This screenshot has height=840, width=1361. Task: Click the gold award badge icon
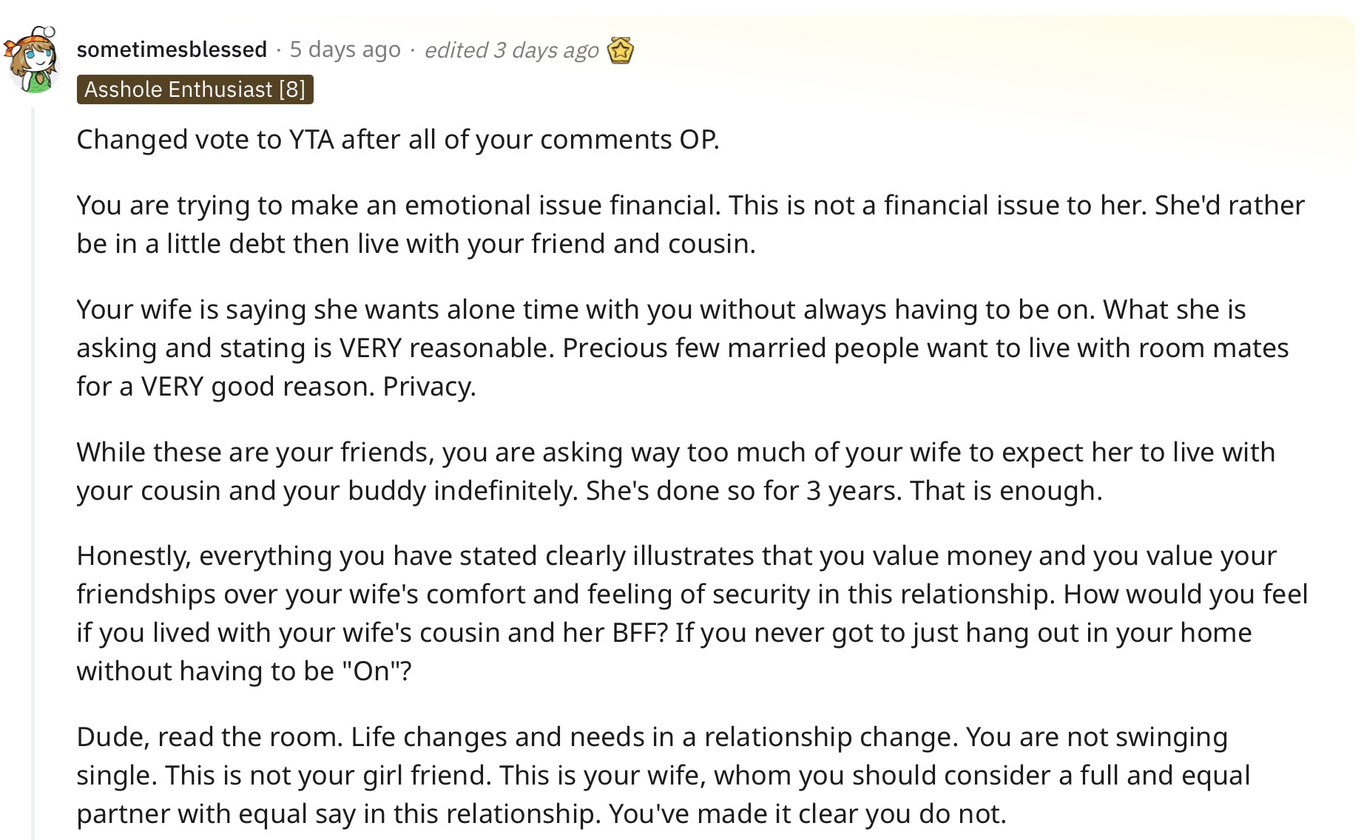[620, 50]
